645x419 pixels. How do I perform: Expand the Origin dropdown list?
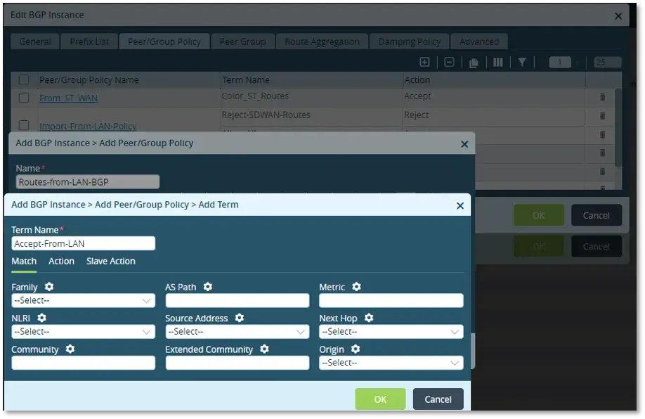coord(391,362)
